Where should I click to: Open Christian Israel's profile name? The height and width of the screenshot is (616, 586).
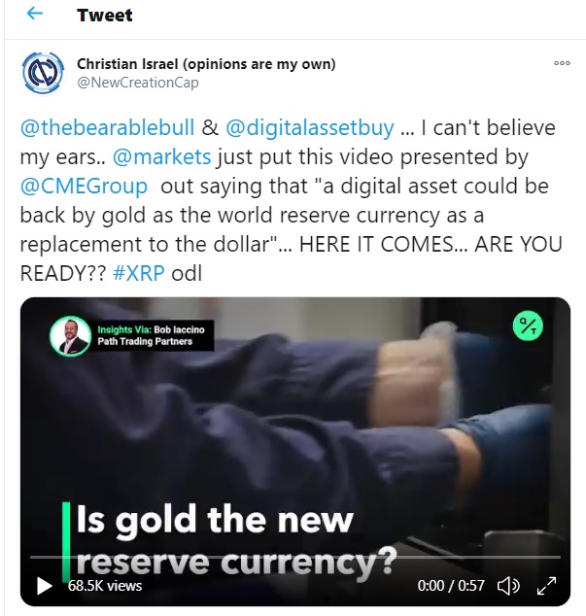tap(206, 64)
